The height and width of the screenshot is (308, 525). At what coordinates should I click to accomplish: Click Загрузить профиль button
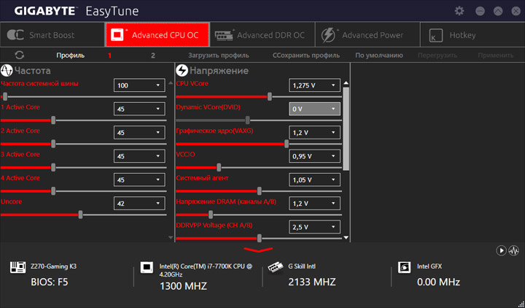click(x=218, y=55)
